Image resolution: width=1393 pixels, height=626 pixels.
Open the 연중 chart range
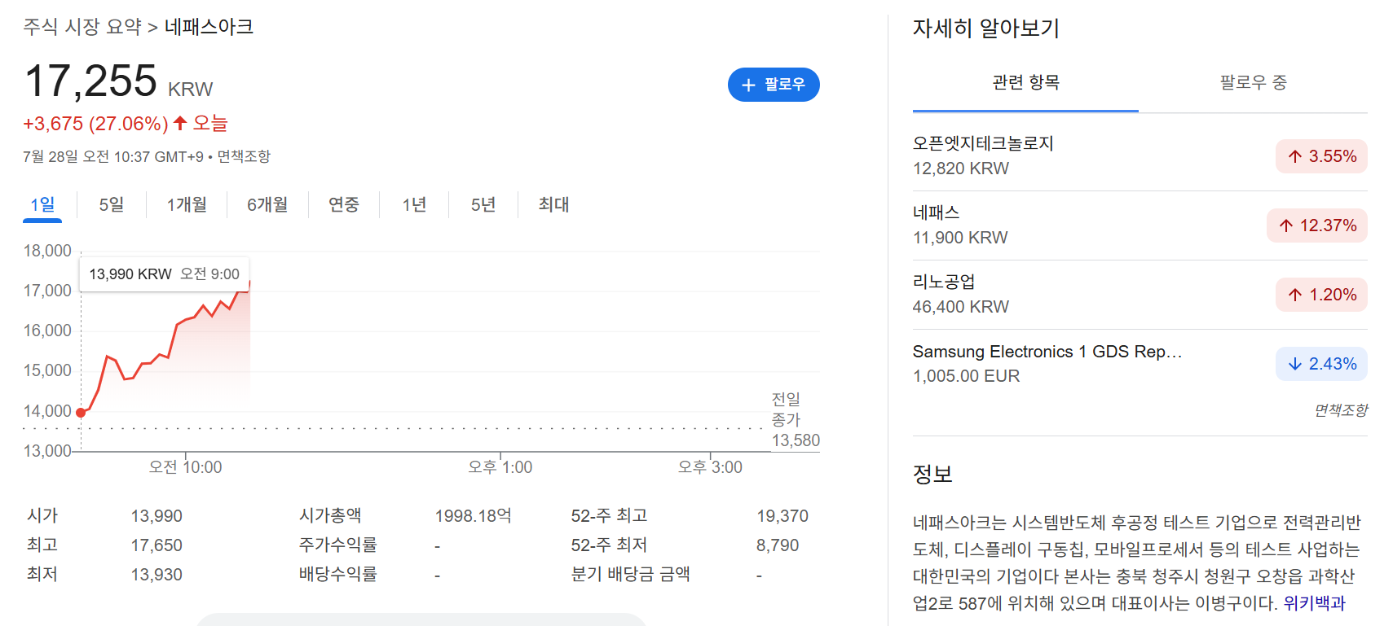[344, 204]
